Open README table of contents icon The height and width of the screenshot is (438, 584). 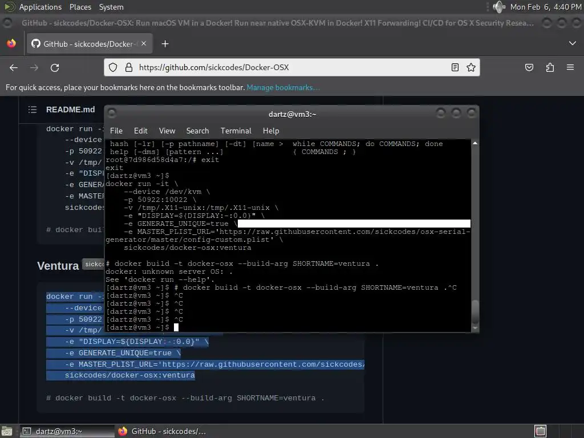pyautogui.click(x=33, y=109)
